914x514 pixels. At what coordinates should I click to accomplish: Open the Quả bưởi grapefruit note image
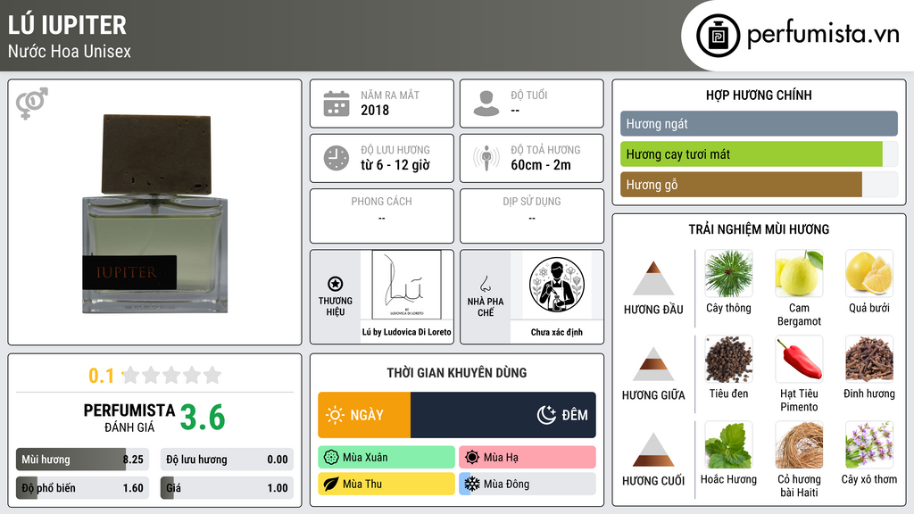click(x=869, y=273)
